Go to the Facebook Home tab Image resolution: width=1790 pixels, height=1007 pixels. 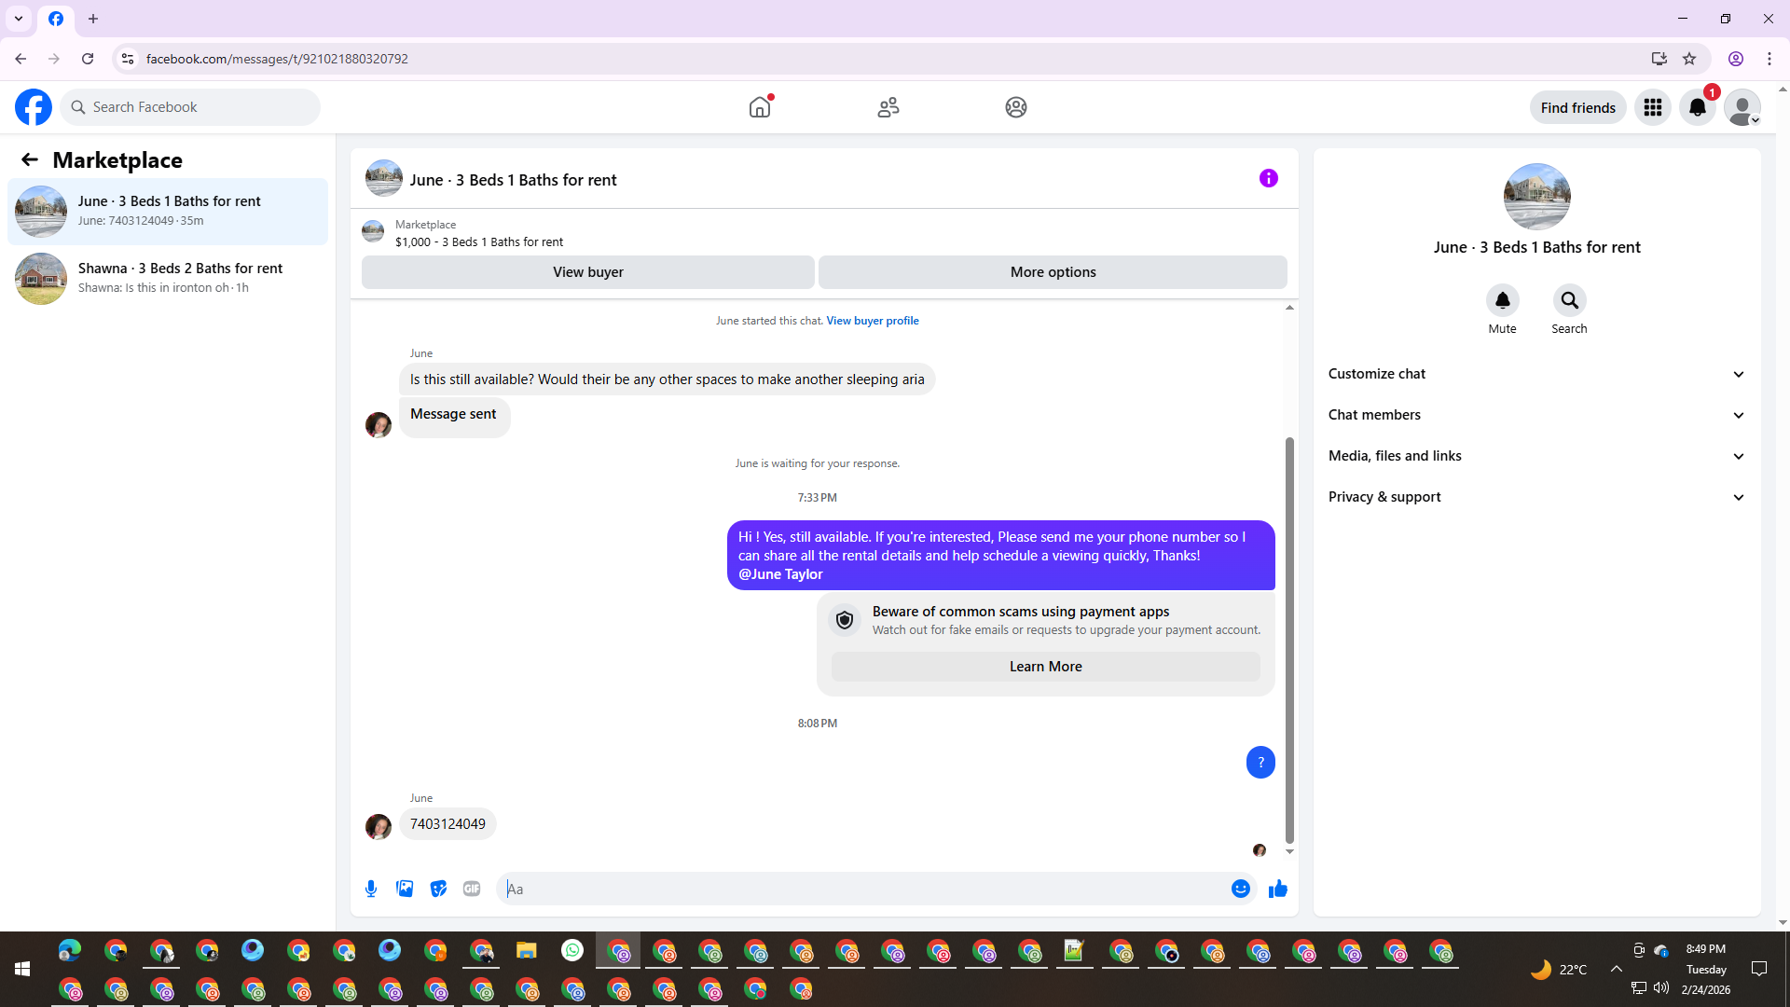pos(760,107)
